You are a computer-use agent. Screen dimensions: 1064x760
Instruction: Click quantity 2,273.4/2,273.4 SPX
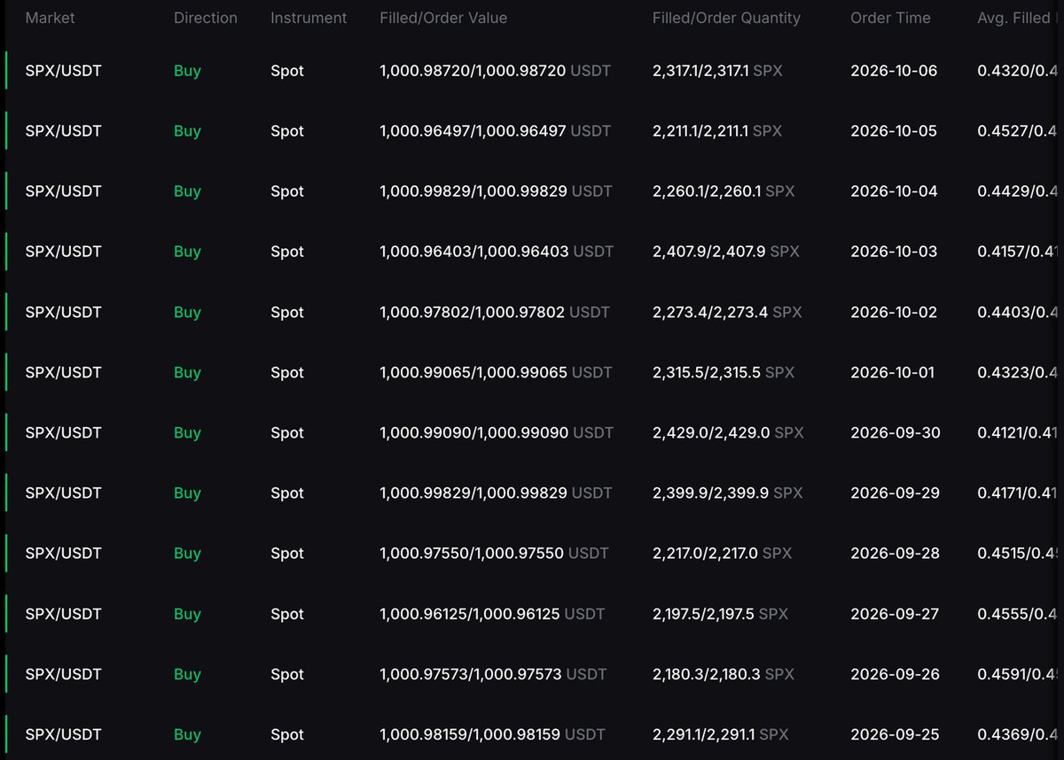click(727, 312)
